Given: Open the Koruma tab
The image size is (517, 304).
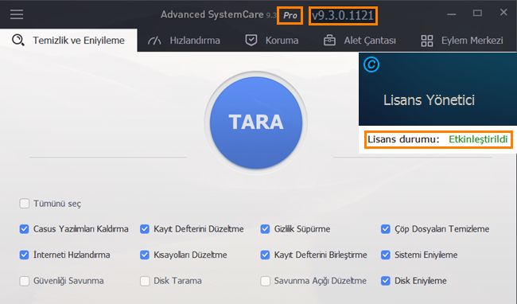Looking at the screenshot, I should point(272,41).
